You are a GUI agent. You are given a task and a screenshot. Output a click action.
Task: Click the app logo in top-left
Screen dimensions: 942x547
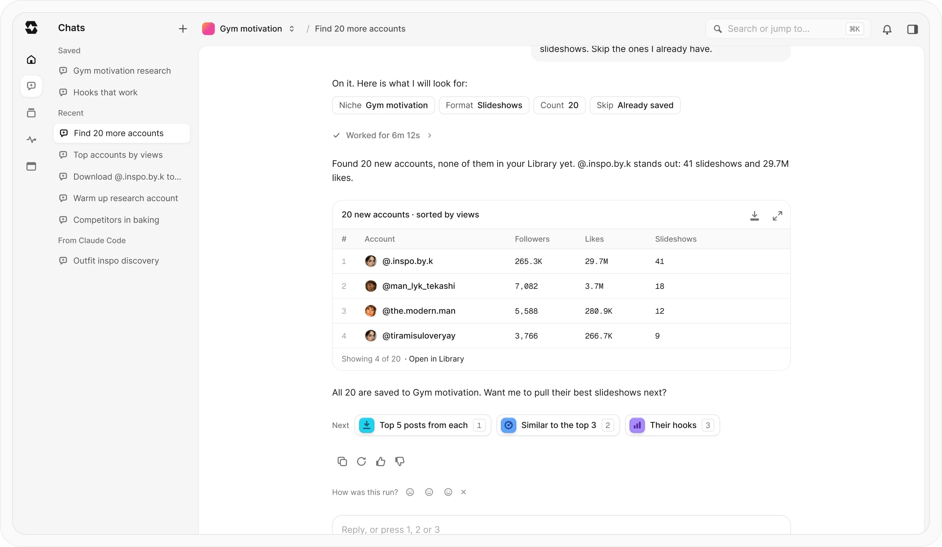(x=31, y=28)
